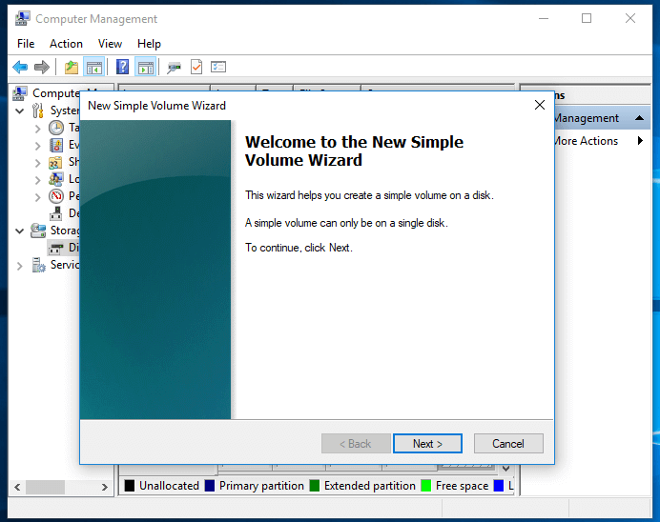This screenshot has height=522, width=660.
Task: Collapse the System Tools tree node
Action: [x=21, y=110]
